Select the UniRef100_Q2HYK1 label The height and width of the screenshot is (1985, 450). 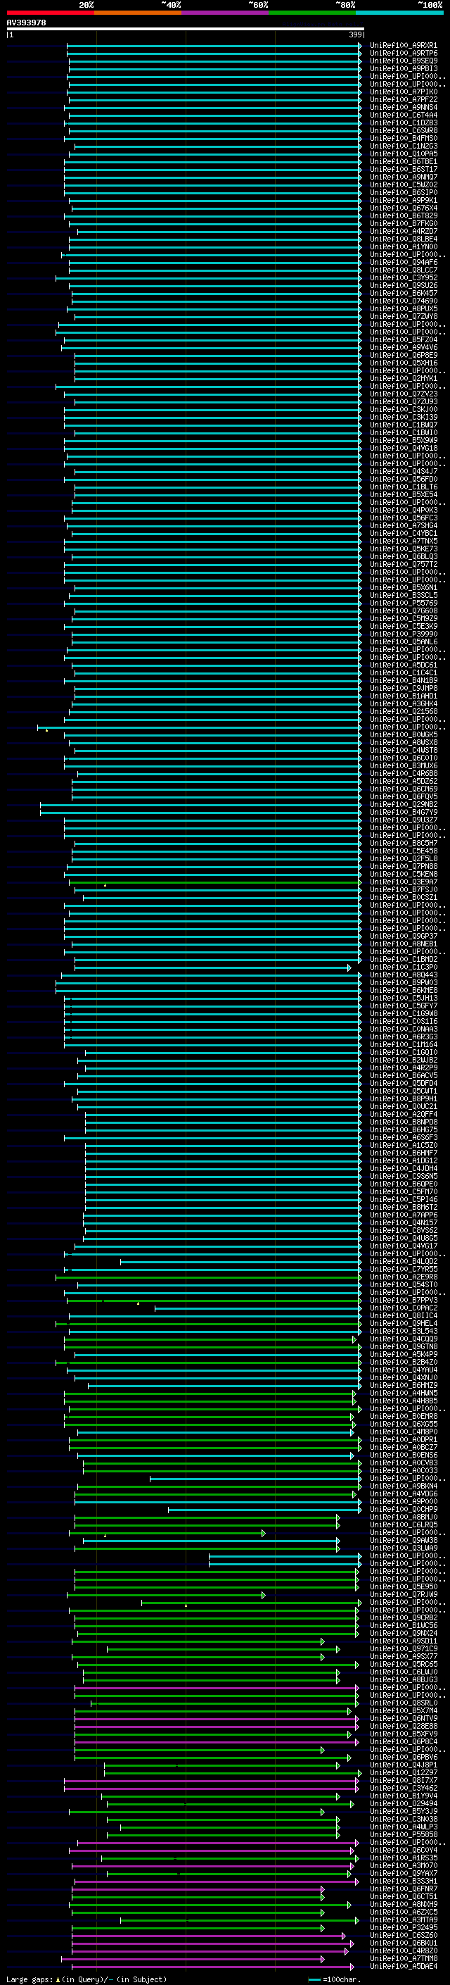[403, 378]
